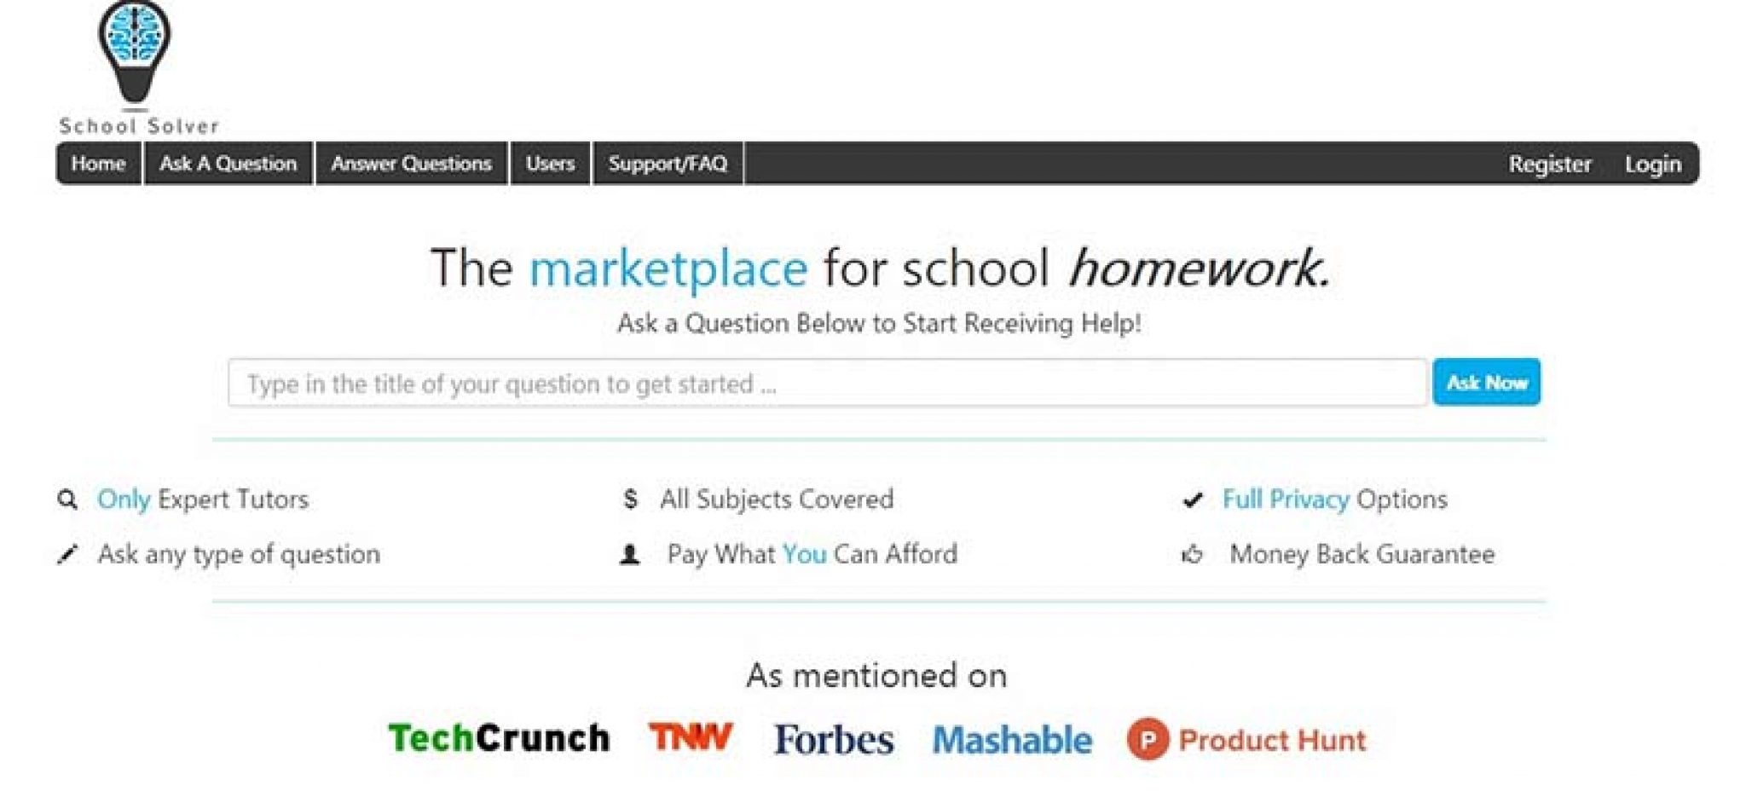Click the checkmark icon beside Full Privacy Options

pos(1193,499)
